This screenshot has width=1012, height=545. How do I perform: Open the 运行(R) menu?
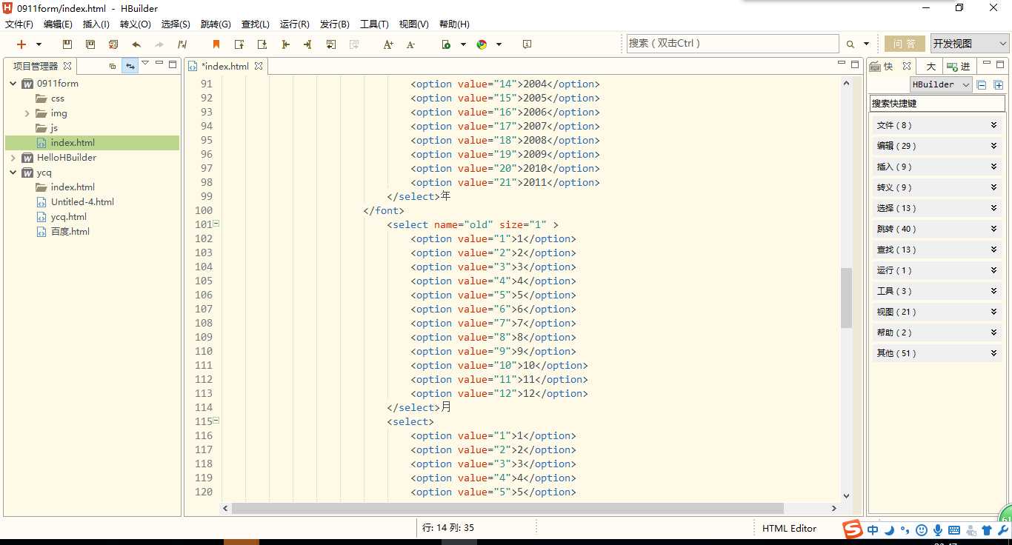295,24
